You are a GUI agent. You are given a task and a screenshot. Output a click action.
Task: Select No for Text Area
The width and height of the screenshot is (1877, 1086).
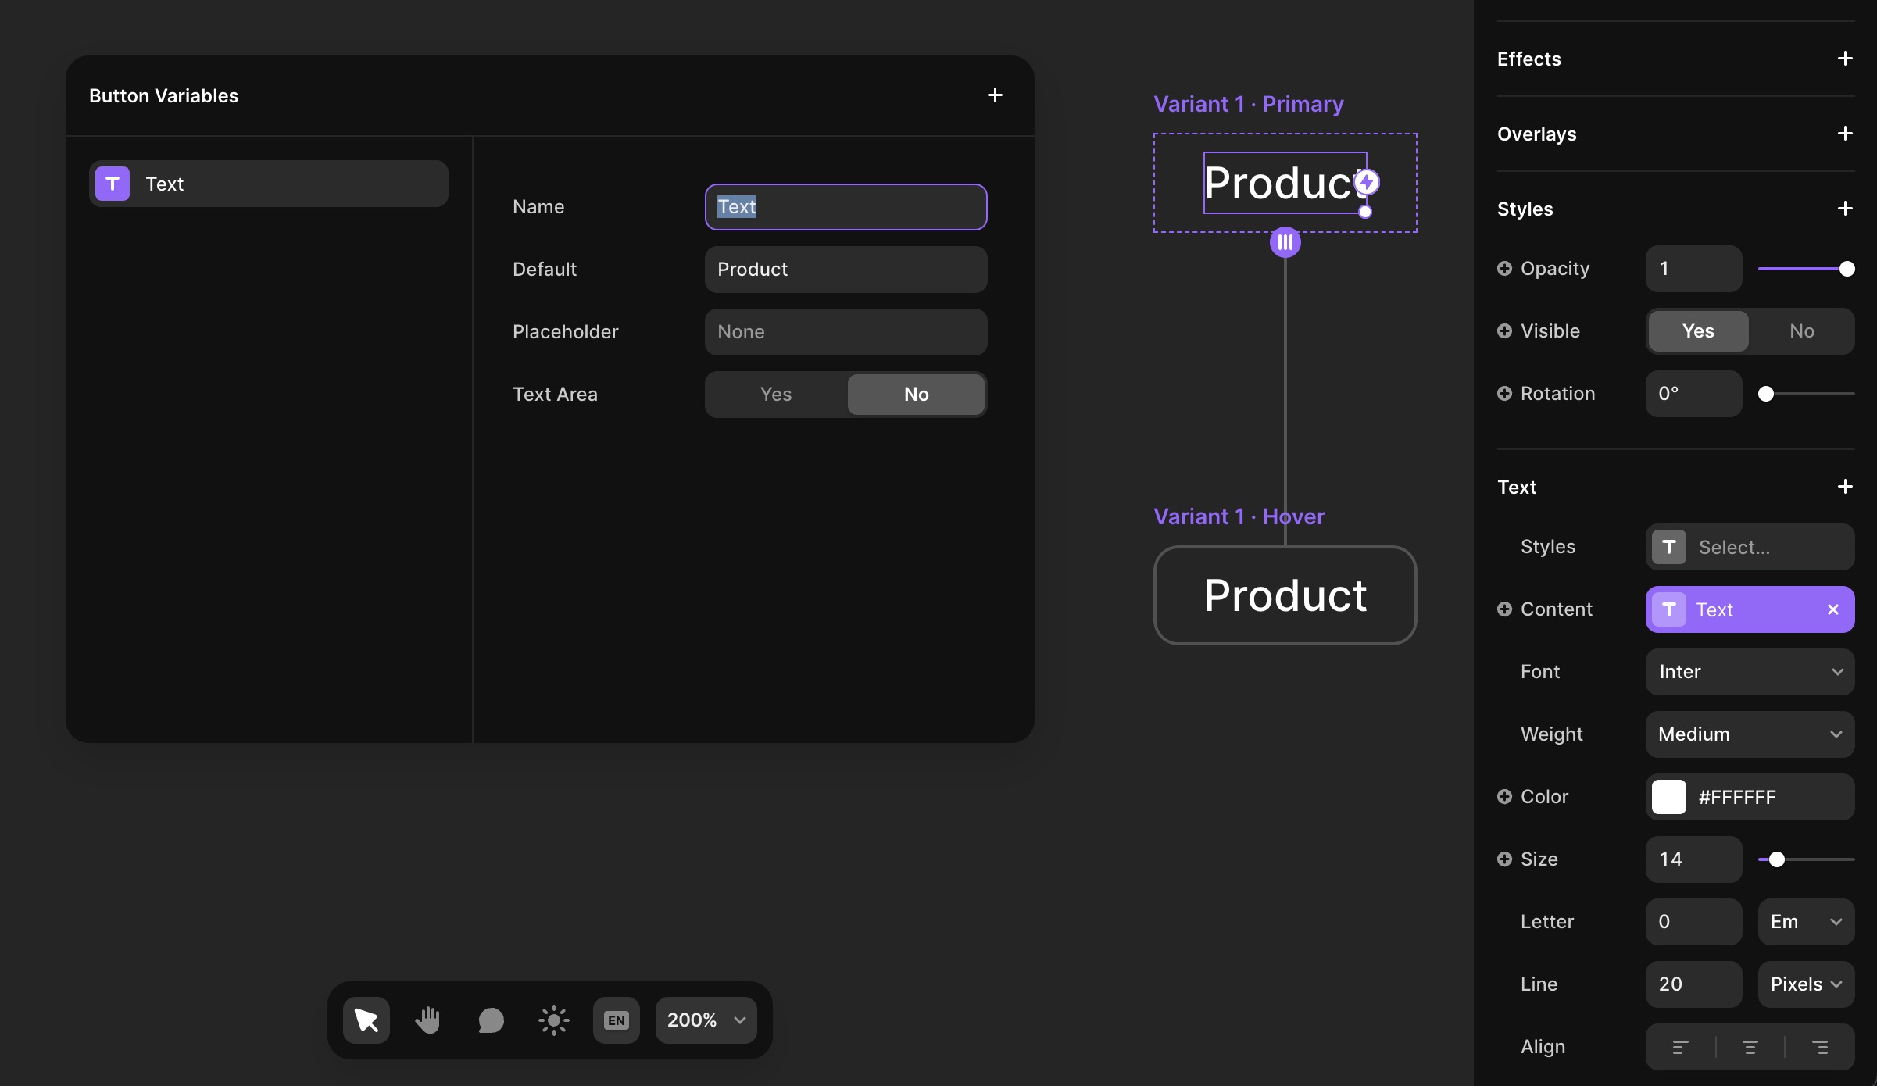pyautogui.click(x=916, y=395)
